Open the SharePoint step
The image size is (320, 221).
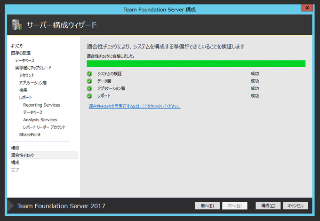[x=30, y=134]
